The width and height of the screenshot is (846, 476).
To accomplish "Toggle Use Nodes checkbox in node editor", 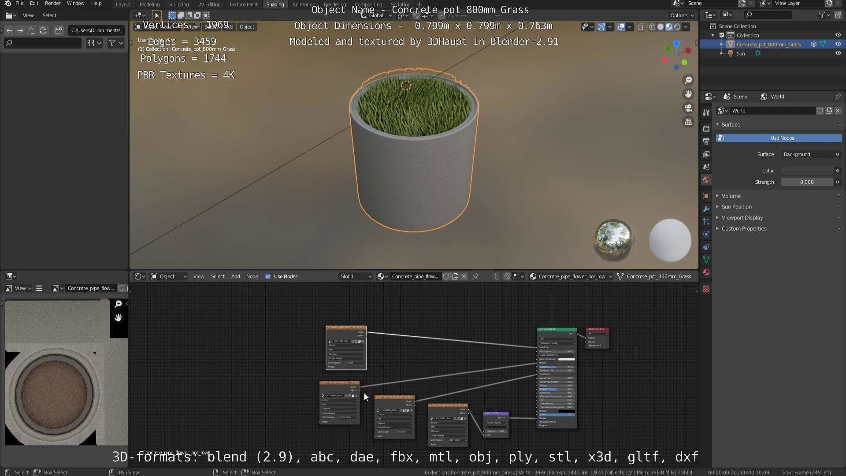I will (x=268, y=276).
